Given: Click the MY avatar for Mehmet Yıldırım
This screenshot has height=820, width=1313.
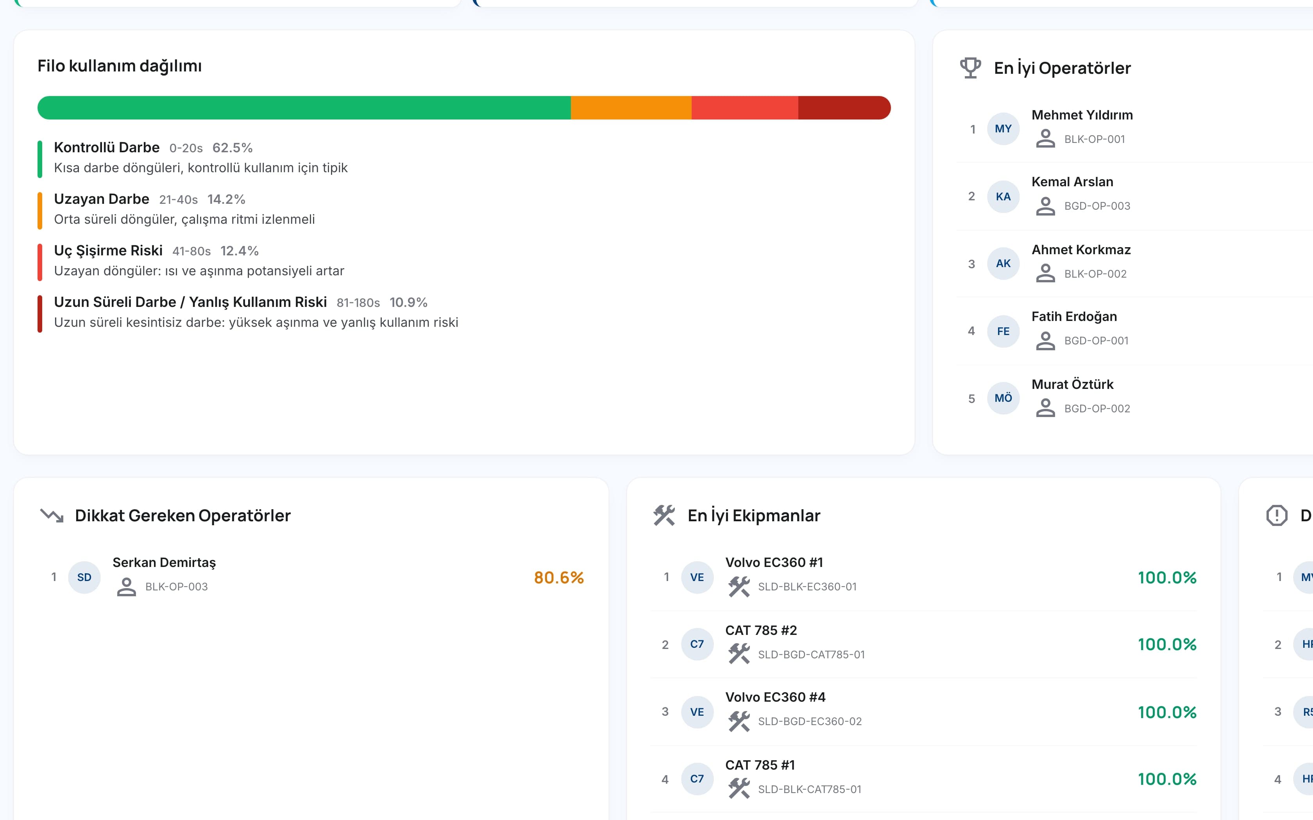Looking at the screenshot, I should coord(1003,128).
